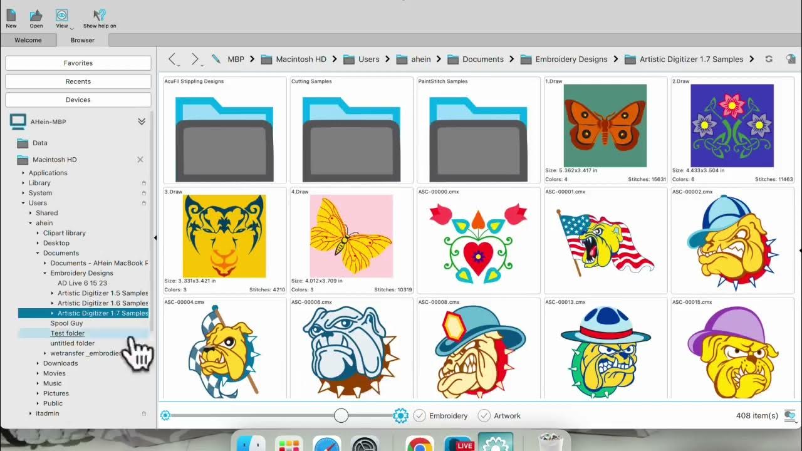Click the pencil edit-path icon
This screenshot has height=451, width=802.
[216, 59]
